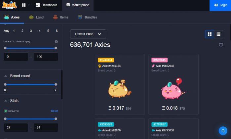Click the '636,701 Axies' results count

(x=90, y=45)
